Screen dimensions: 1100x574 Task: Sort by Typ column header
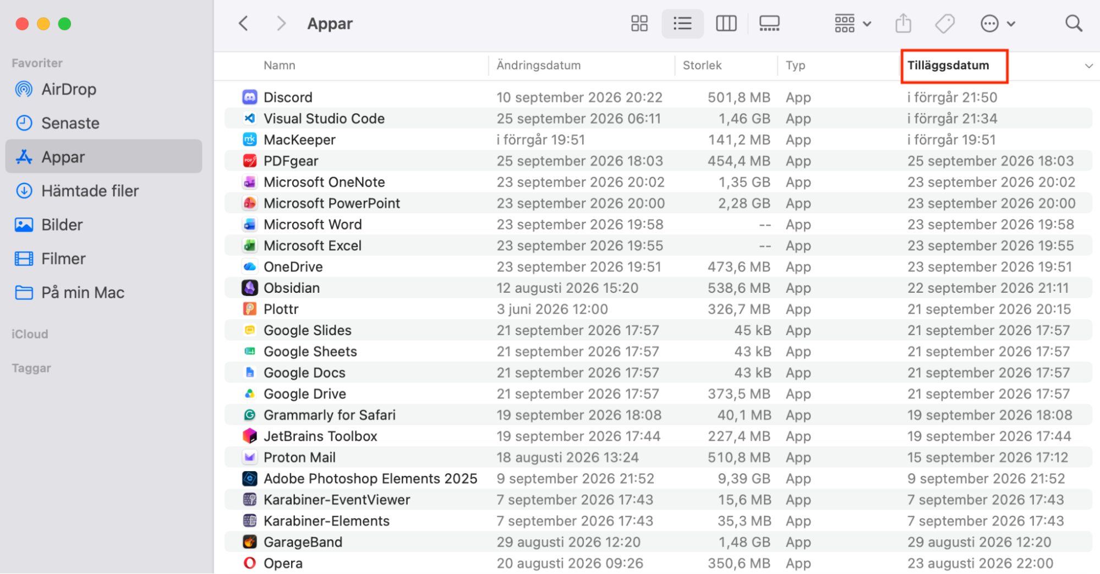pos(795,65)
